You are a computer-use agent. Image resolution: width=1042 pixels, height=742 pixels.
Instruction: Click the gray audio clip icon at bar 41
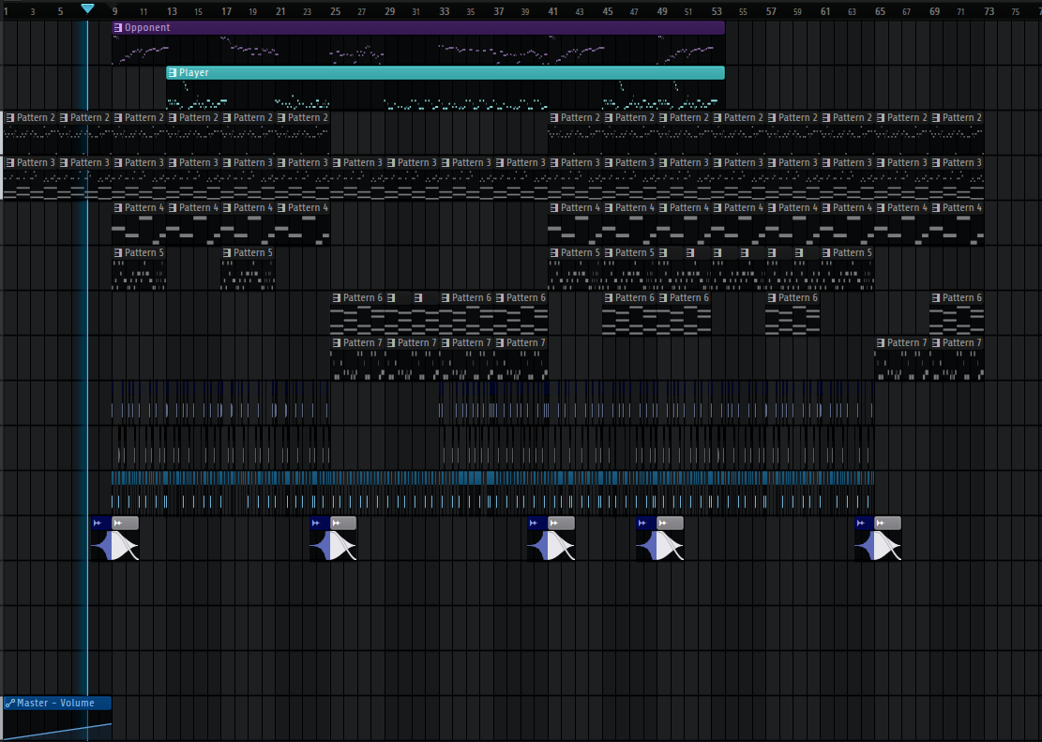[x=554, y=523]
